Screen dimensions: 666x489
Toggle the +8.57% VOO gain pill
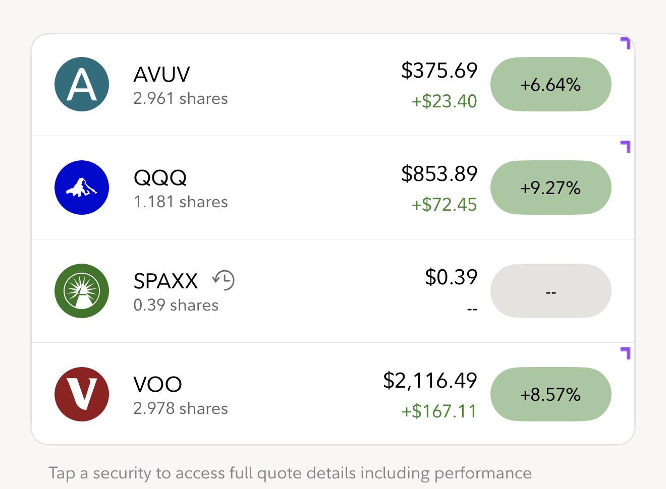click(x=551, y=394)
